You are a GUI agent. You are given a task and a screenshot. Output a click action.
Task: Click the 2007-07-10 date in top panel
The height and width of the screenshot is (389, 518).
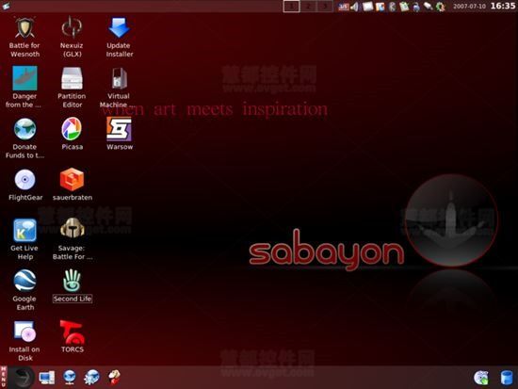(469, 7)
